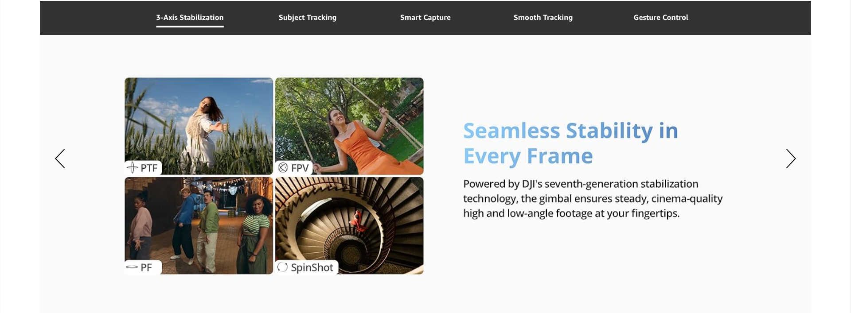Image resolution: width=851 pixels, height=313 pixels.
Task: Click the PF mode oval icon
Action: click(x=132, y=267)
